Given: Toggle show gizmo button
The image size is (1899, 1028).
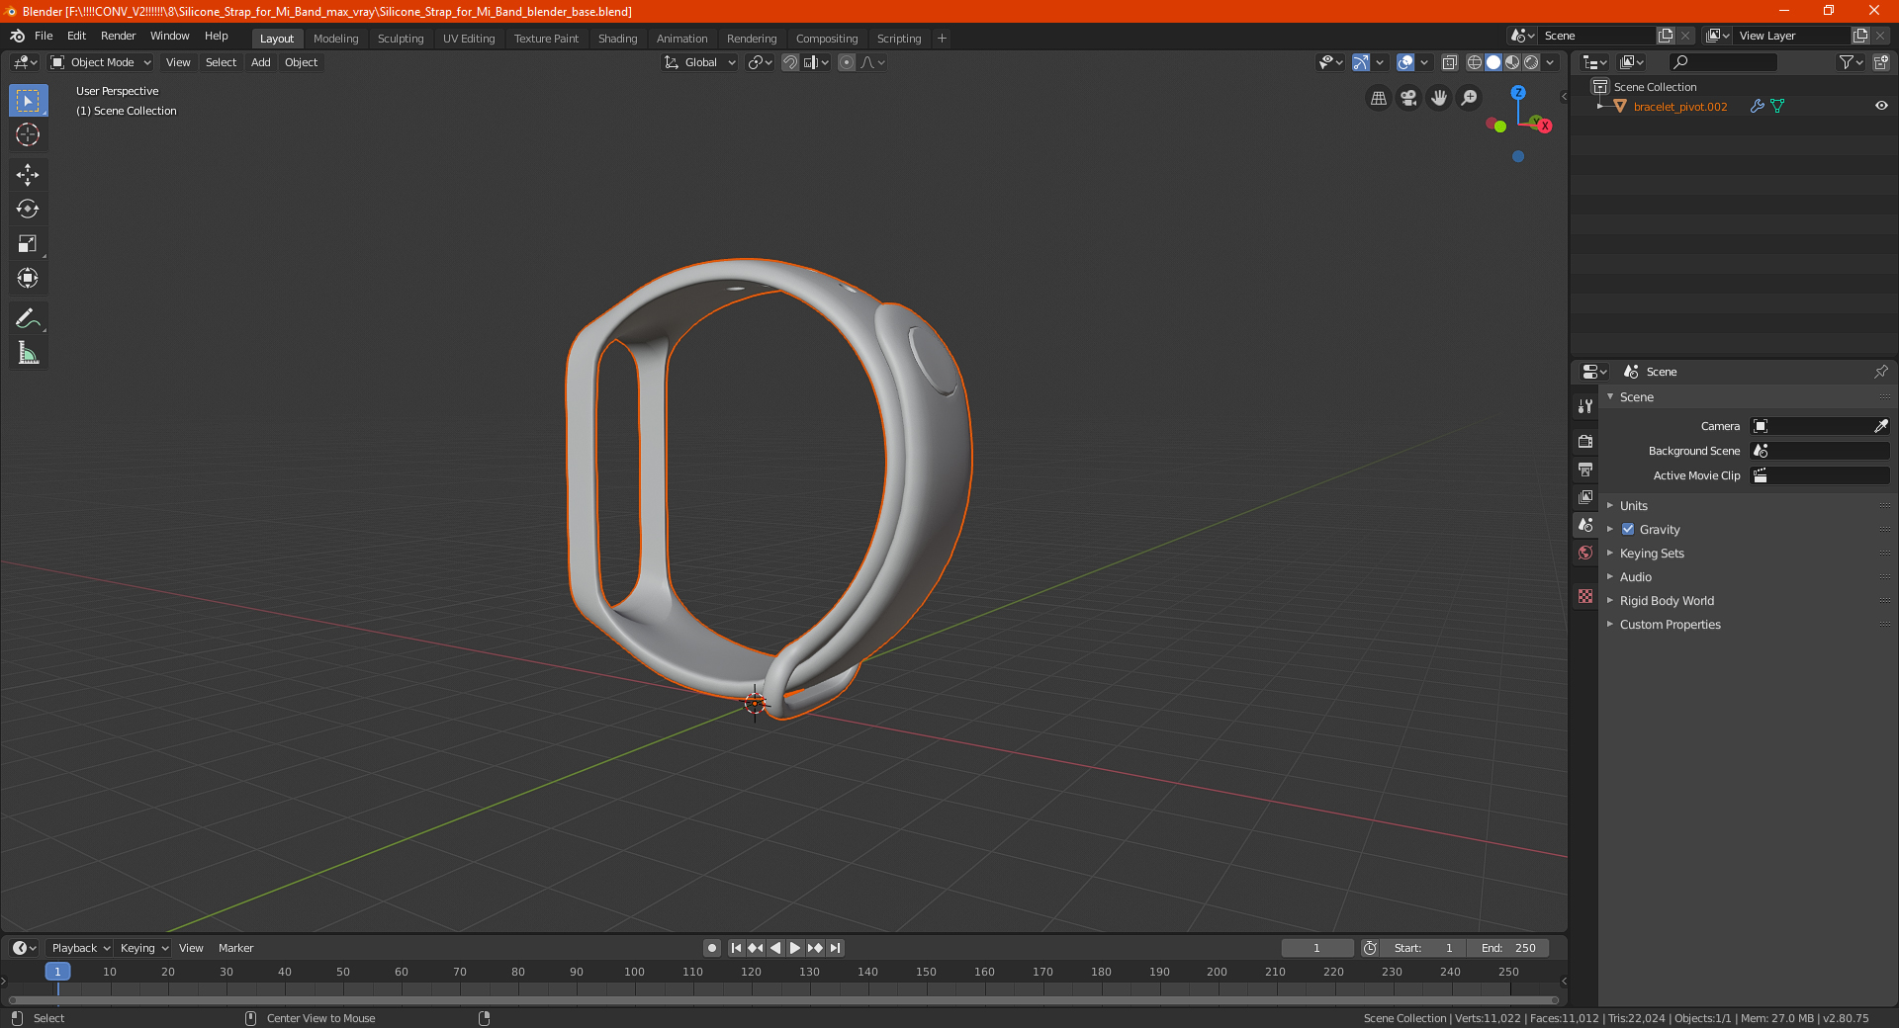Looking at the screenshot, I should pyautogui.click(x=1361, y=62).
